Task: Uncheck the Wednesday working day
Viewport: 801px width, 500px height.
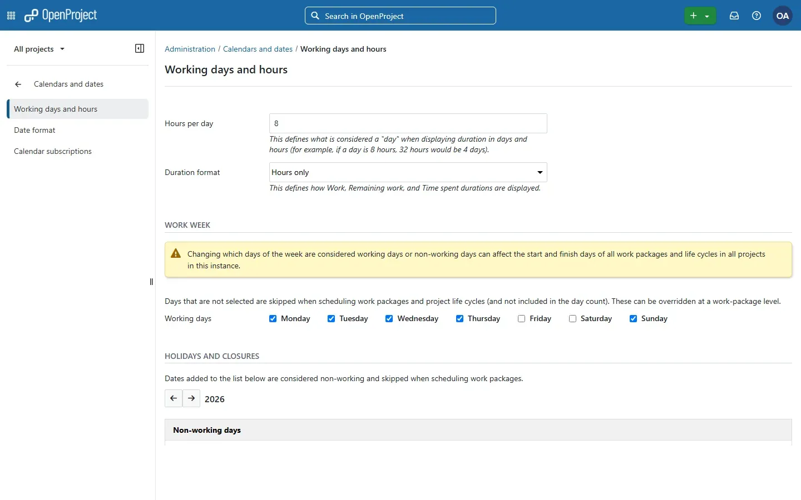Action: pyautogui.click(x=389, y=319)
